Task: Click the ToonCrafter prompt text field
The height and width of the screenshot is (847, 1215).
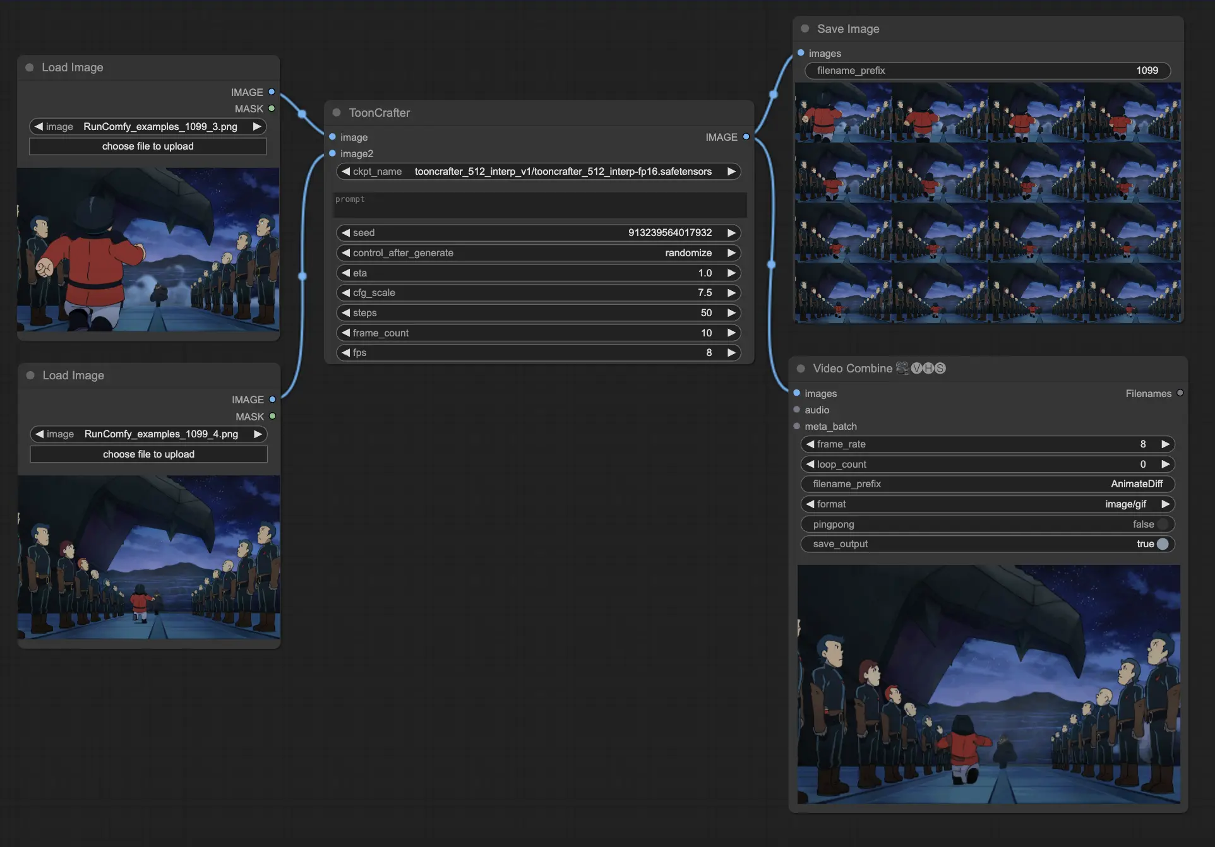Action: (540, 205)
